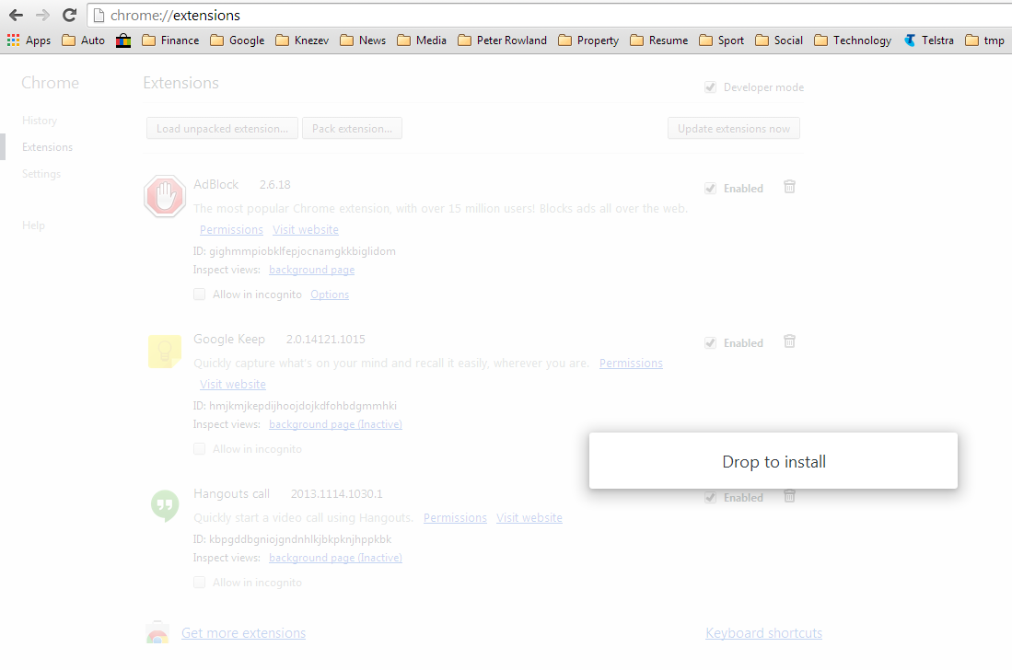Click Update extensions now button
Image resolution: width=1012 pixels, height=670 pixels.
(x=734, y=128)
